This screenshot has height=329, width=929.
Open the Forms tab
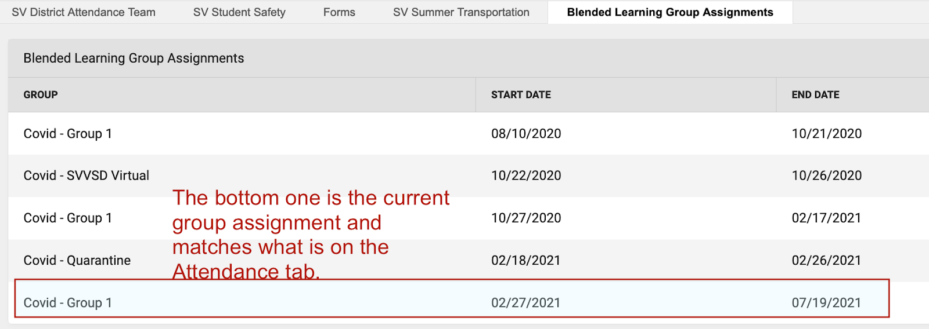(339, 12)
